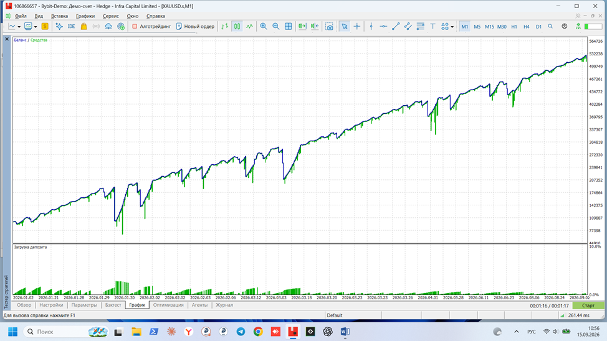Open the Signals broadcast icon

click(x=96, y=26)
